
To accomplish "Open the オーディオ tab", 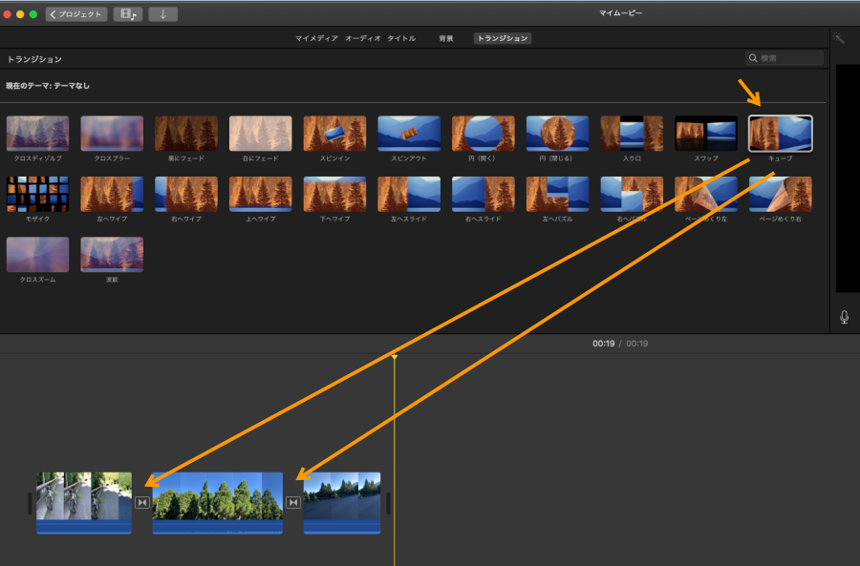I will click(363, 39).
